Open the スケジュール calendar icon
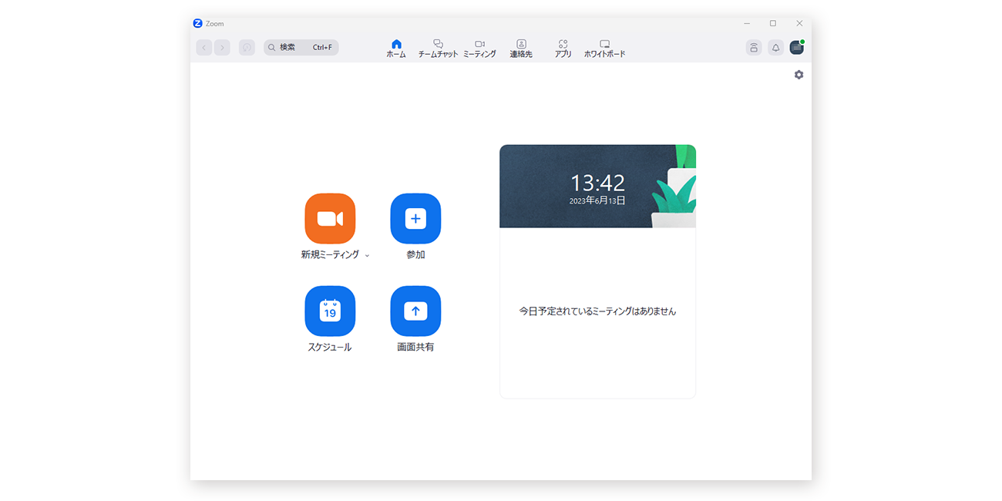The image size is (1002, 501). tap(330, 311)
